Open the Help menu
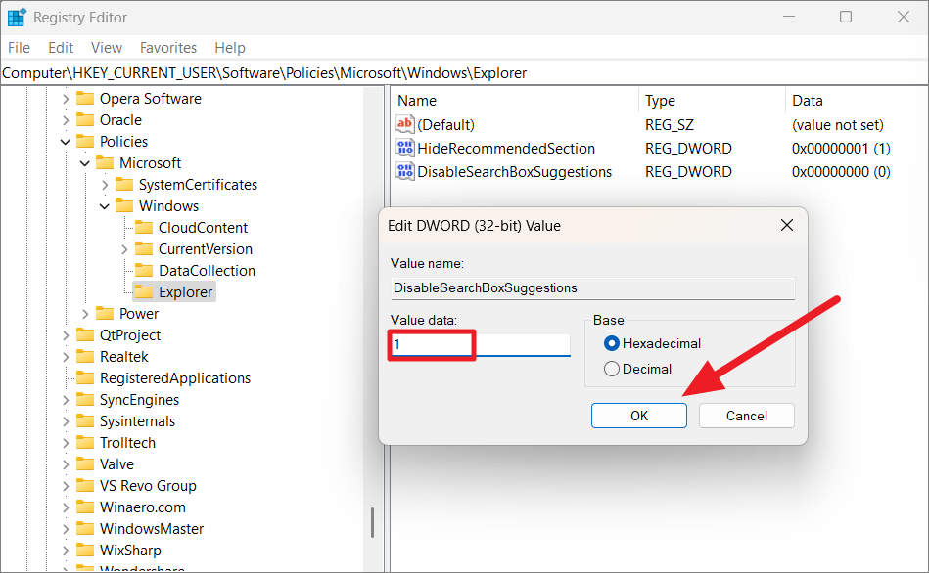 [x=230, y=47]
